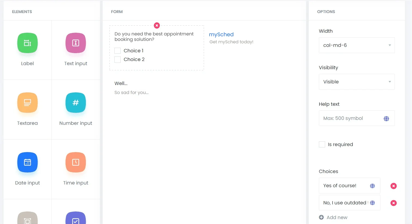Click the plus icon beside Add new

tap(321, 217)
